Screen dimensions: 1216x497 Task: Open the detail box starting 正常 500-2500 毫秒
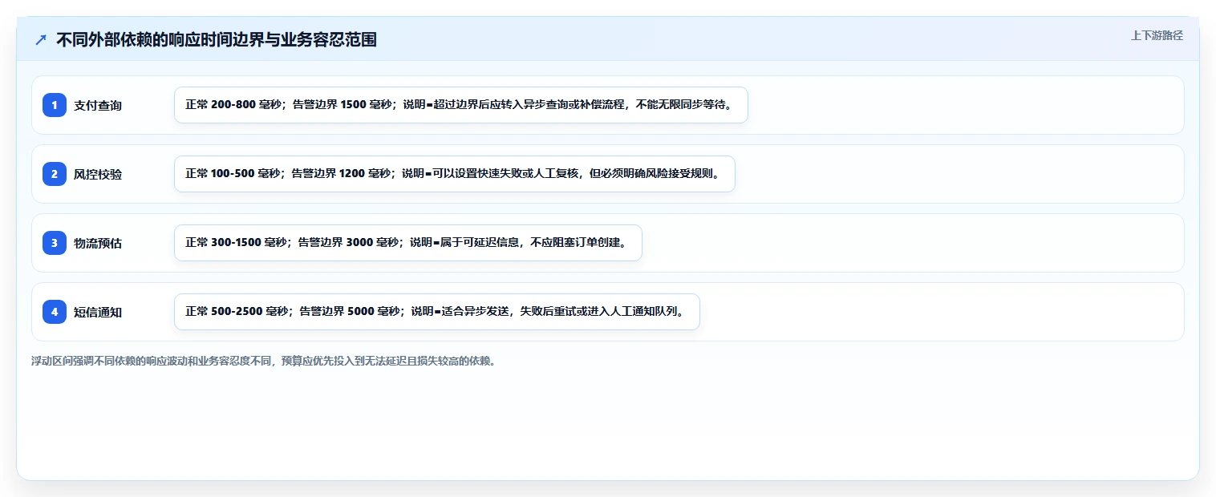tap(437, 312)
